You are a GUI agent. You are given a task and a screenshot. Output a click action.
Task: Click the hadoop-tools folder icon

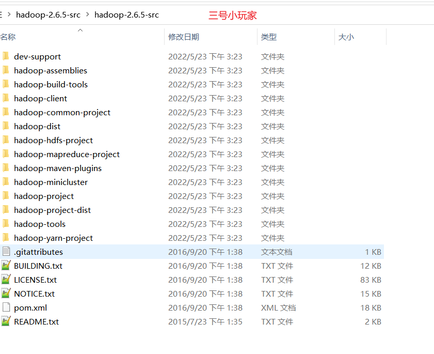(6, 224)
